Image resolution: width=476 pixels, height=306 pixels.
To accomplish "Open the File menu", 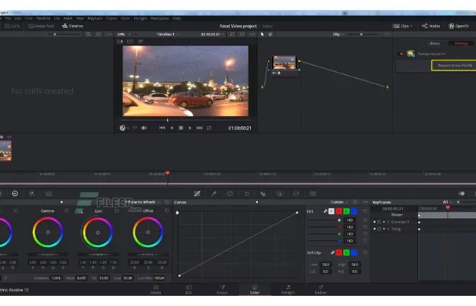I will pyautogui.click(x=8, y=18).
